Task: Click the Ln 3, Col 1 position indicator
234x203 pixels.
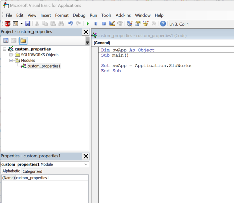Action: [x=179, y=24]
